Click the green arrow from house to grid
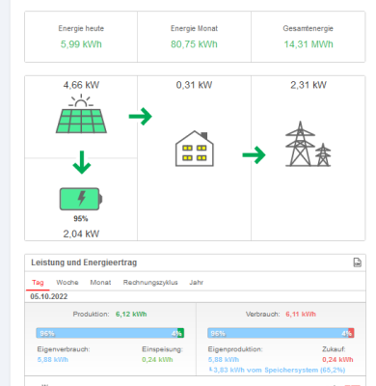Image resolution: width=376 pixels, height=386 pixels. click(254, 155)
